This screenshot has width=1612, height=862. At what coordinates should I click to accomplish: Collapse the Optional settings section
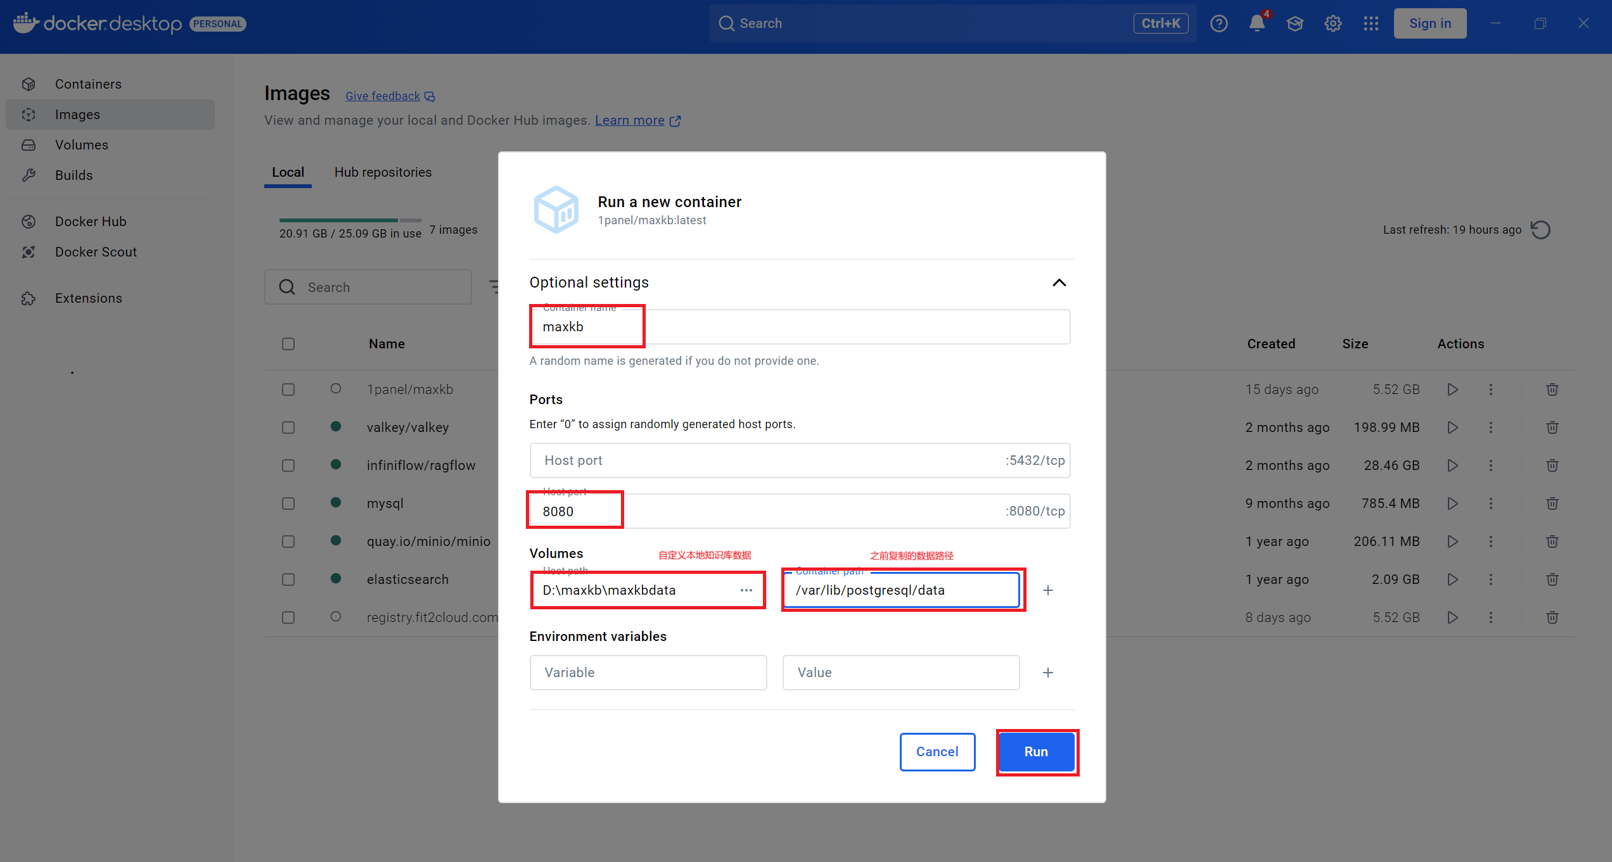pos(1059,282)
